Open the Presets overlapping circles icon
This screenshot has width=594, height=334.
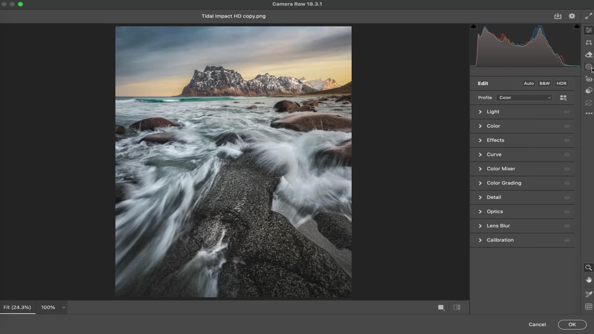pos(589,90)
